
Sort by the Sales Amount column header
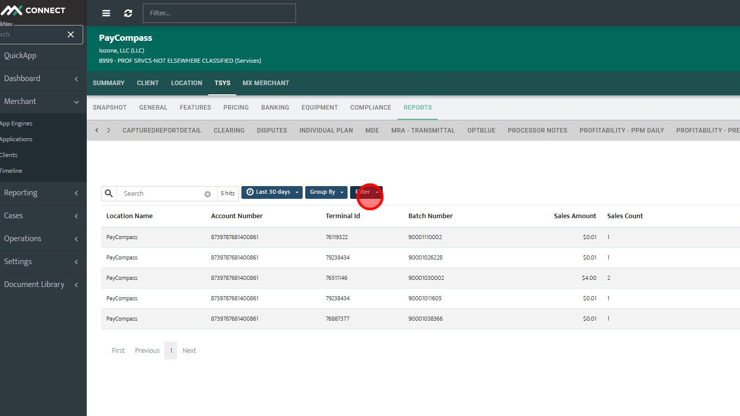coord(575,216)
